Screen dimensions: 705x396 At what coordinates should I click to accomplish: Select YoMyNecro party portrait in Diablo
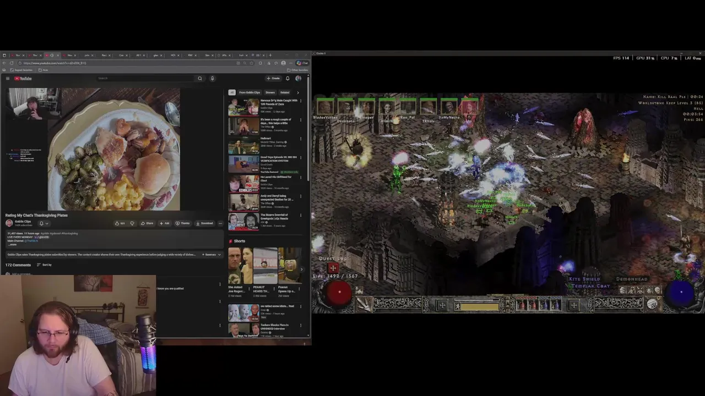pyautogui.click(x=449, y=106)
